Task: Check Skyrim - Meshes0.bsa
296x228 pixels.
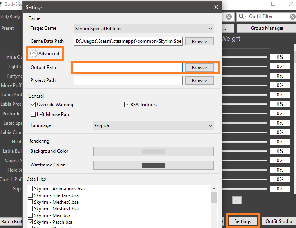Action: tap(31, 202)
